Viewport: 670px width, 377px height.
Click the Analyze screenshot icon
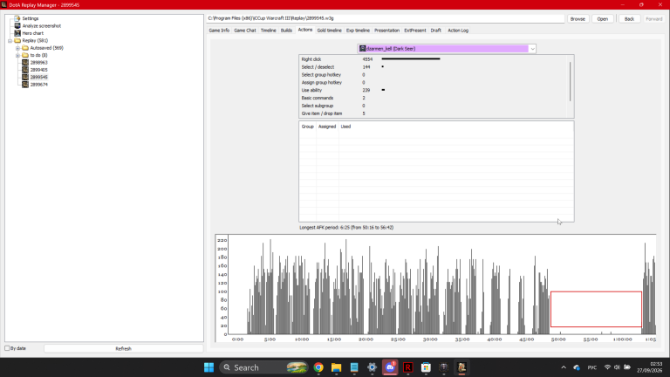(17, 25)
